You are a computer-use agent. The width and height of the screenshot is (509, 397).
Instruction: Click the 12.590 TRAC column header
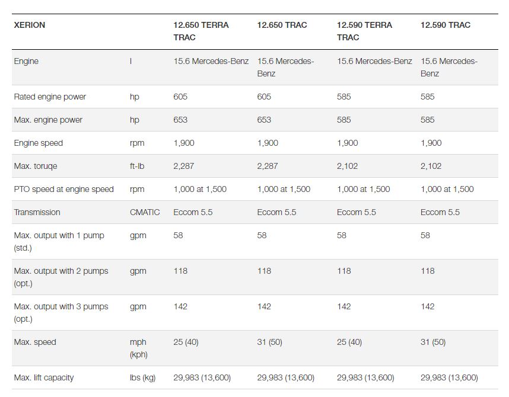446,25
